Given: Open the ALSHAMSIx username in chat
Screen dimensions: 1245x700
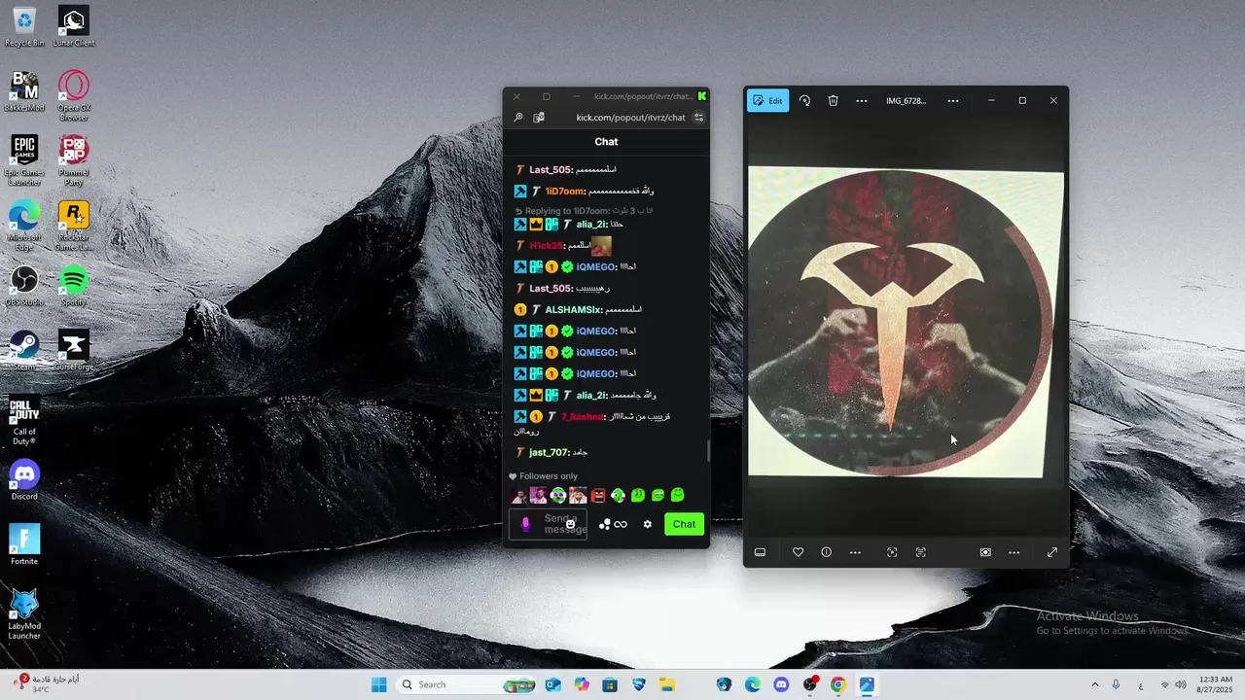Looking at the screenshot, I should tap(573, 309).
